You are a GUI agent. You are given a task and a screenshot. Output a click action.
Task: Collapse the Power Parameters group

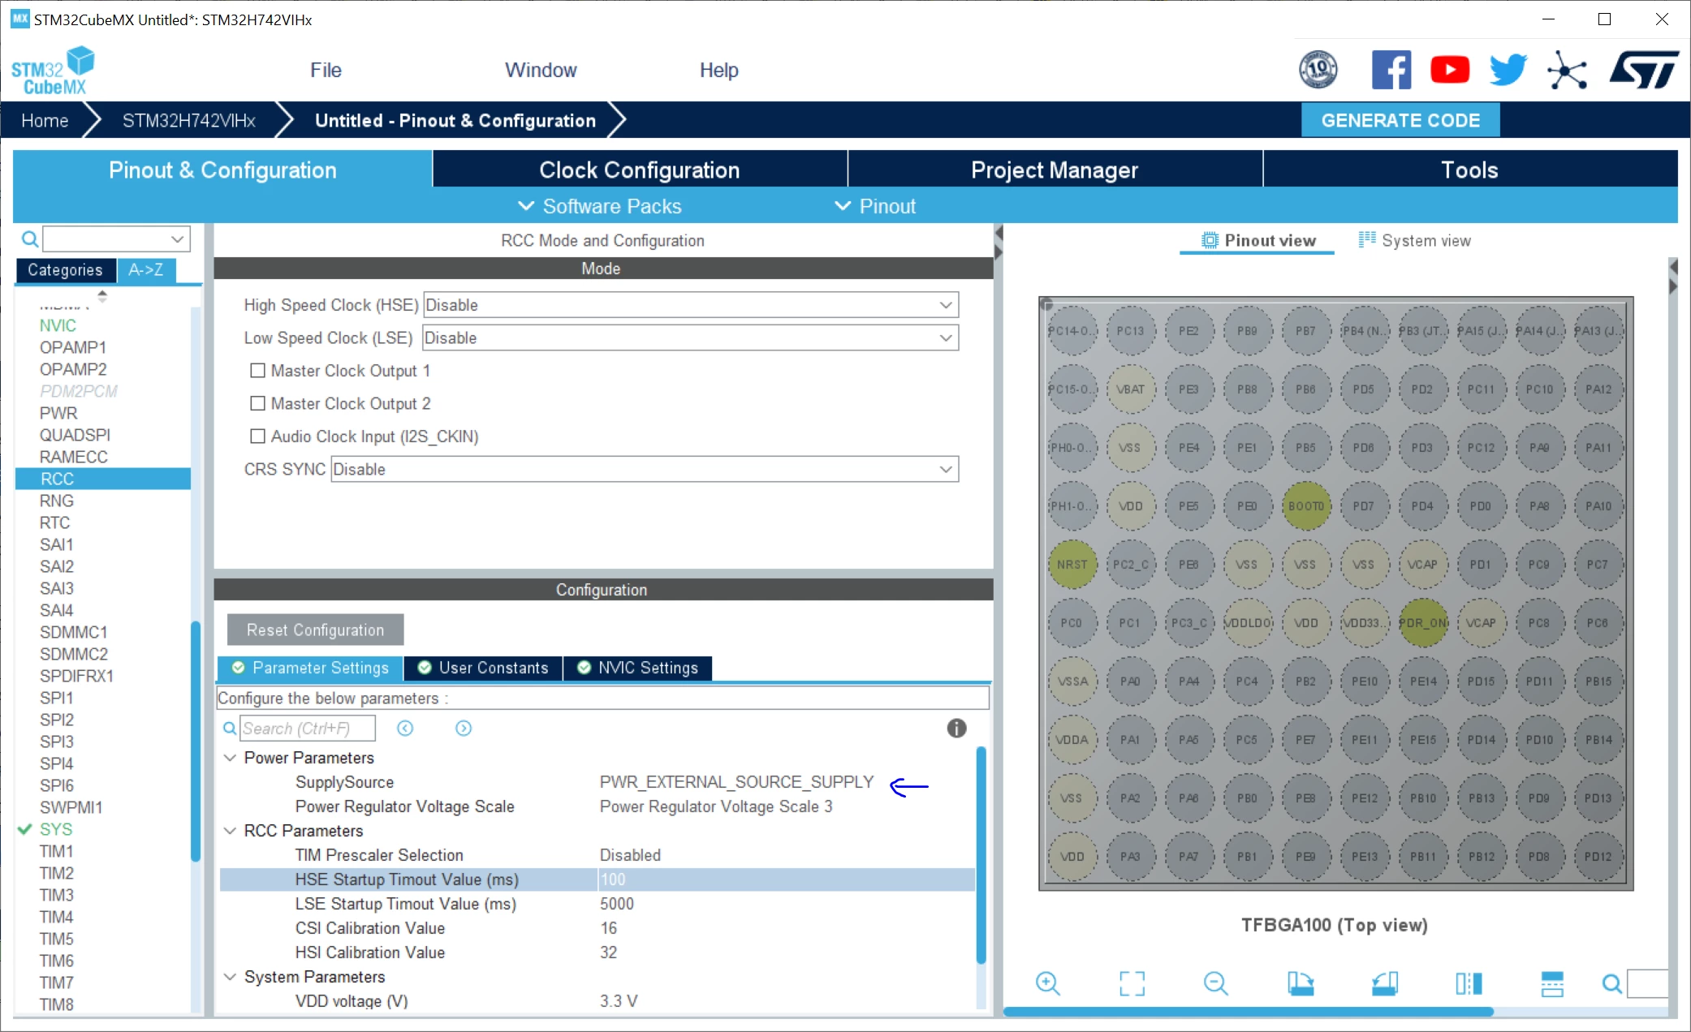231,758
